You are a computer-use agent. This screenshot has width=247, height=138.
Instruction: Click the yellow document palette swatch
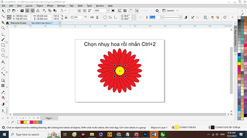pyautogui.click(x=25, y=122)
